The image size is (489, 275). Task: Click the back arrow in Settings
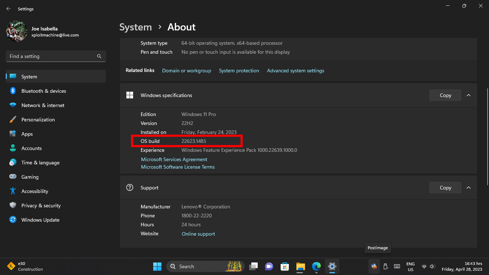point(9,9)
